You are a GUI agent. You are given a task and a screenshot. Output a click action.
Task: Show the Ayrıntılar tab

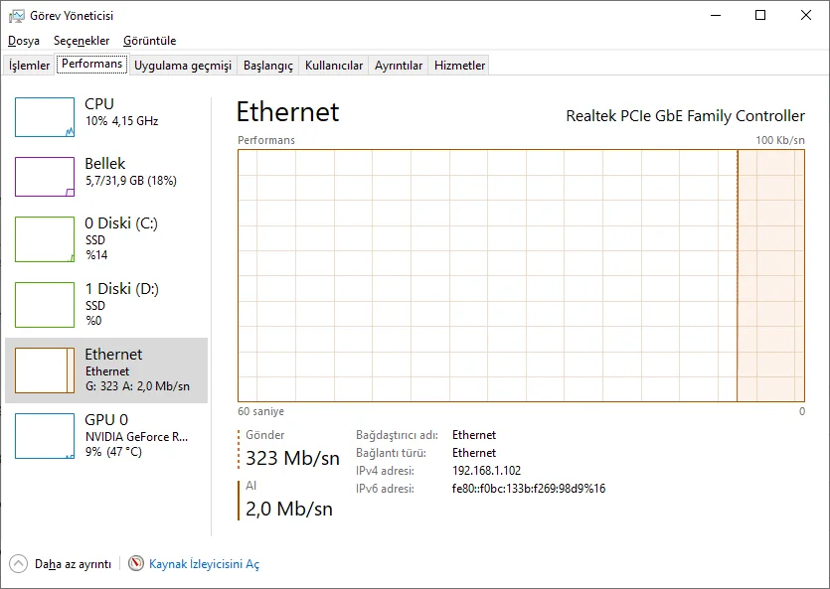pyautogui.click(x=399, y=66)
